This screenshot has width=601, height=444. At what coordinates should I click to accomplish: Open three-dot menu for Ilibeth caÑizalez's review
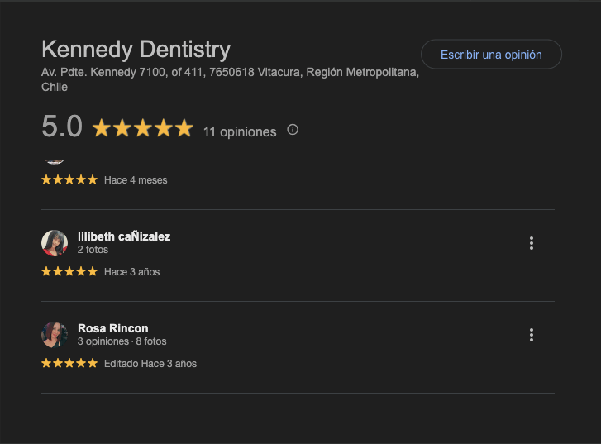[532, 243]
